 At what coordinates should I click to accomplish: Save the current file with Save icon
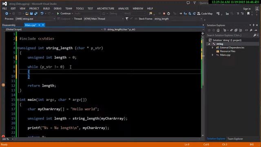coord(31,13)
